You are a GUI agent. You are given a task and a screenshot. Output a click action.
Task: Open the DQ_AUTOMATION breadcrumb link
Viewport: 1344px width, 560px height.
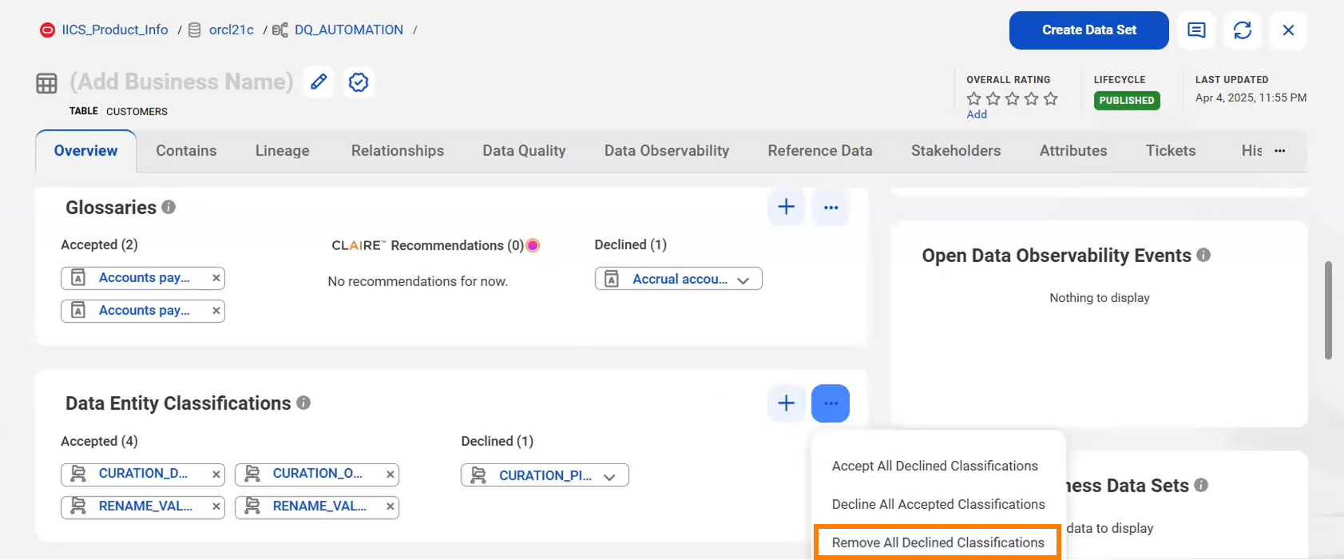[x=349, y=30]
